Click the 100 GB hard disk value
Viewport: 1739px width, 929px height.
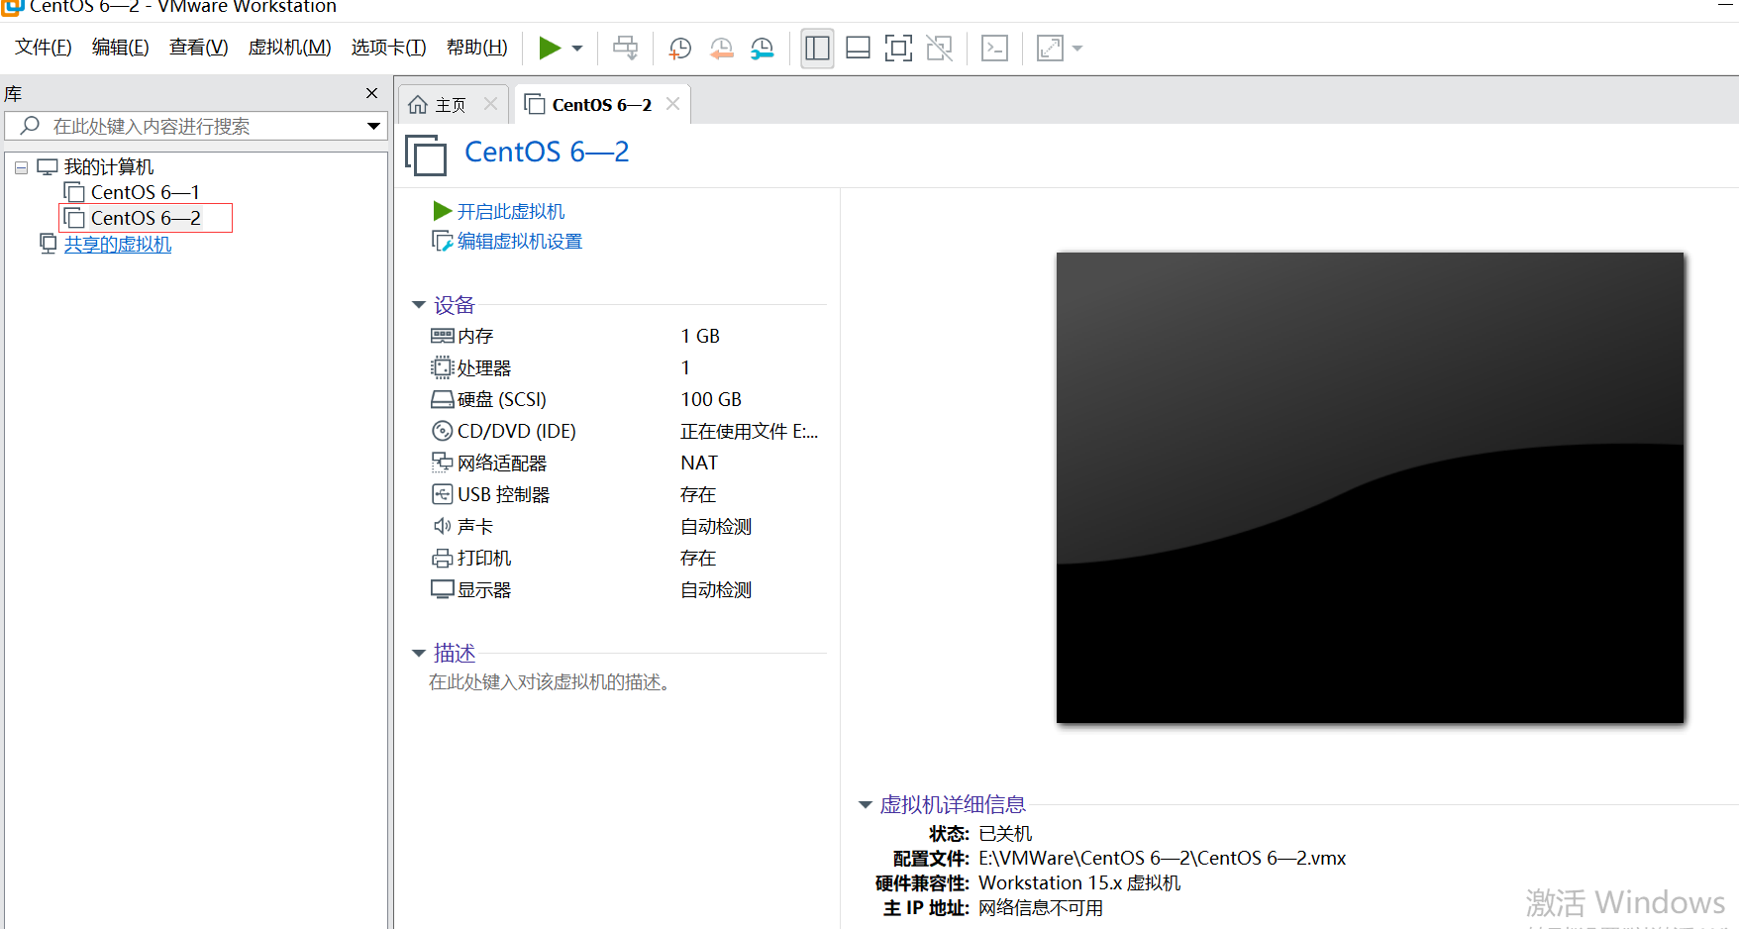click(711, 399)
